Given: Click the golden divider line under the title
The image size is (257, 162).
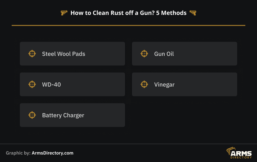Looking at the screenshot, I should pyautogui.click(x=128, y=25).
